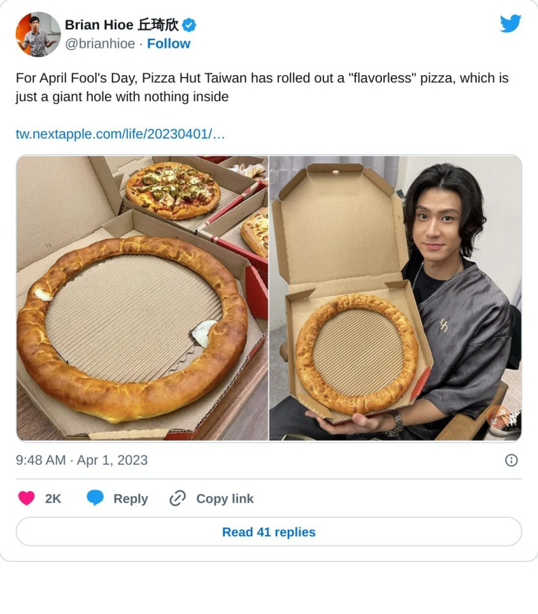Open the right photo of man holding pizza box
The image size is (538, 614).
pyautogui.click(x=395, y=298)
